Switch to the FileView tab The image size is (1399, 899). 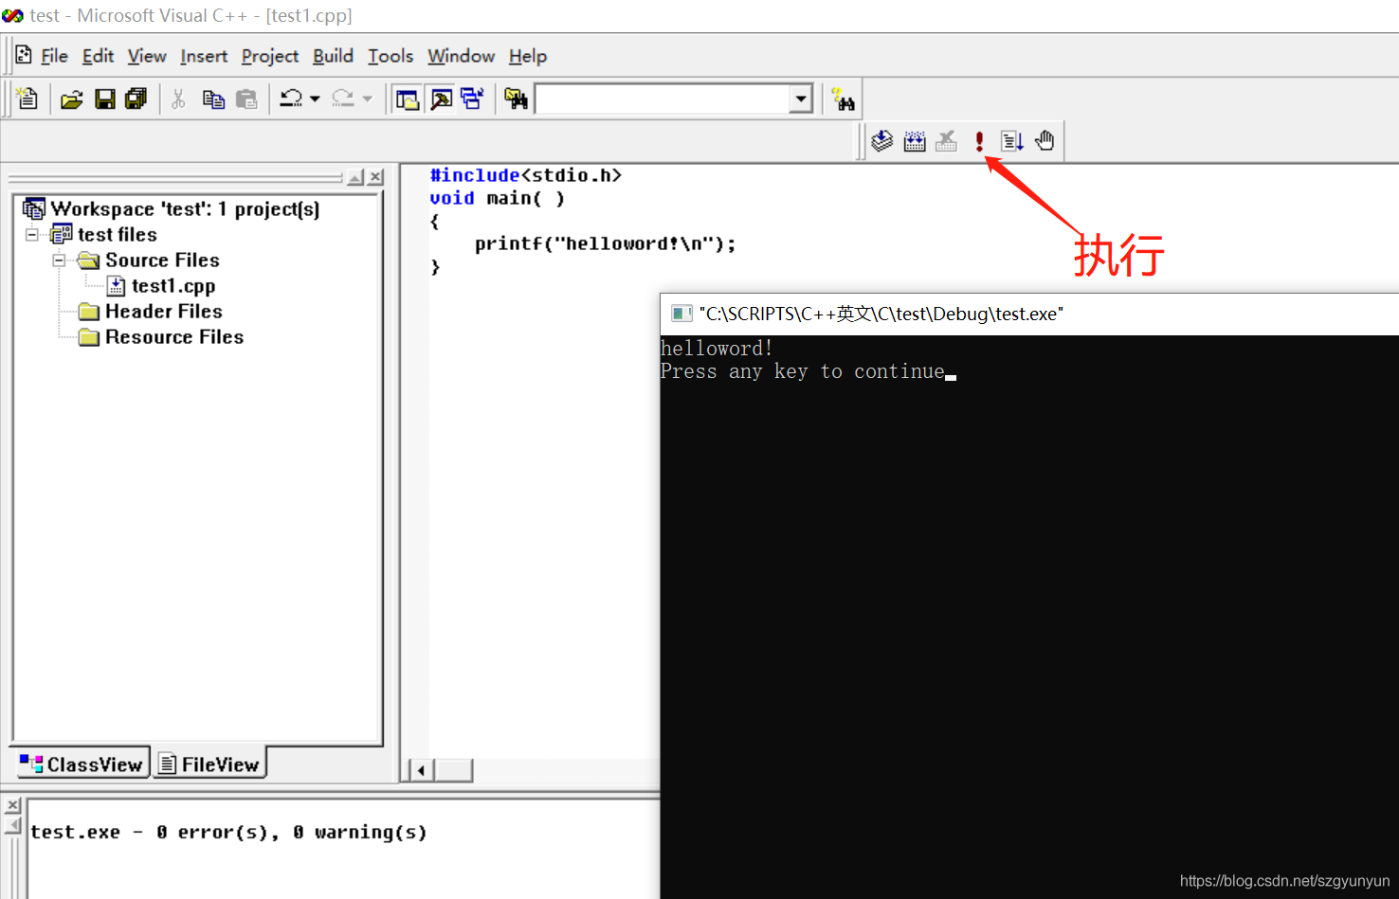point(209,764)
